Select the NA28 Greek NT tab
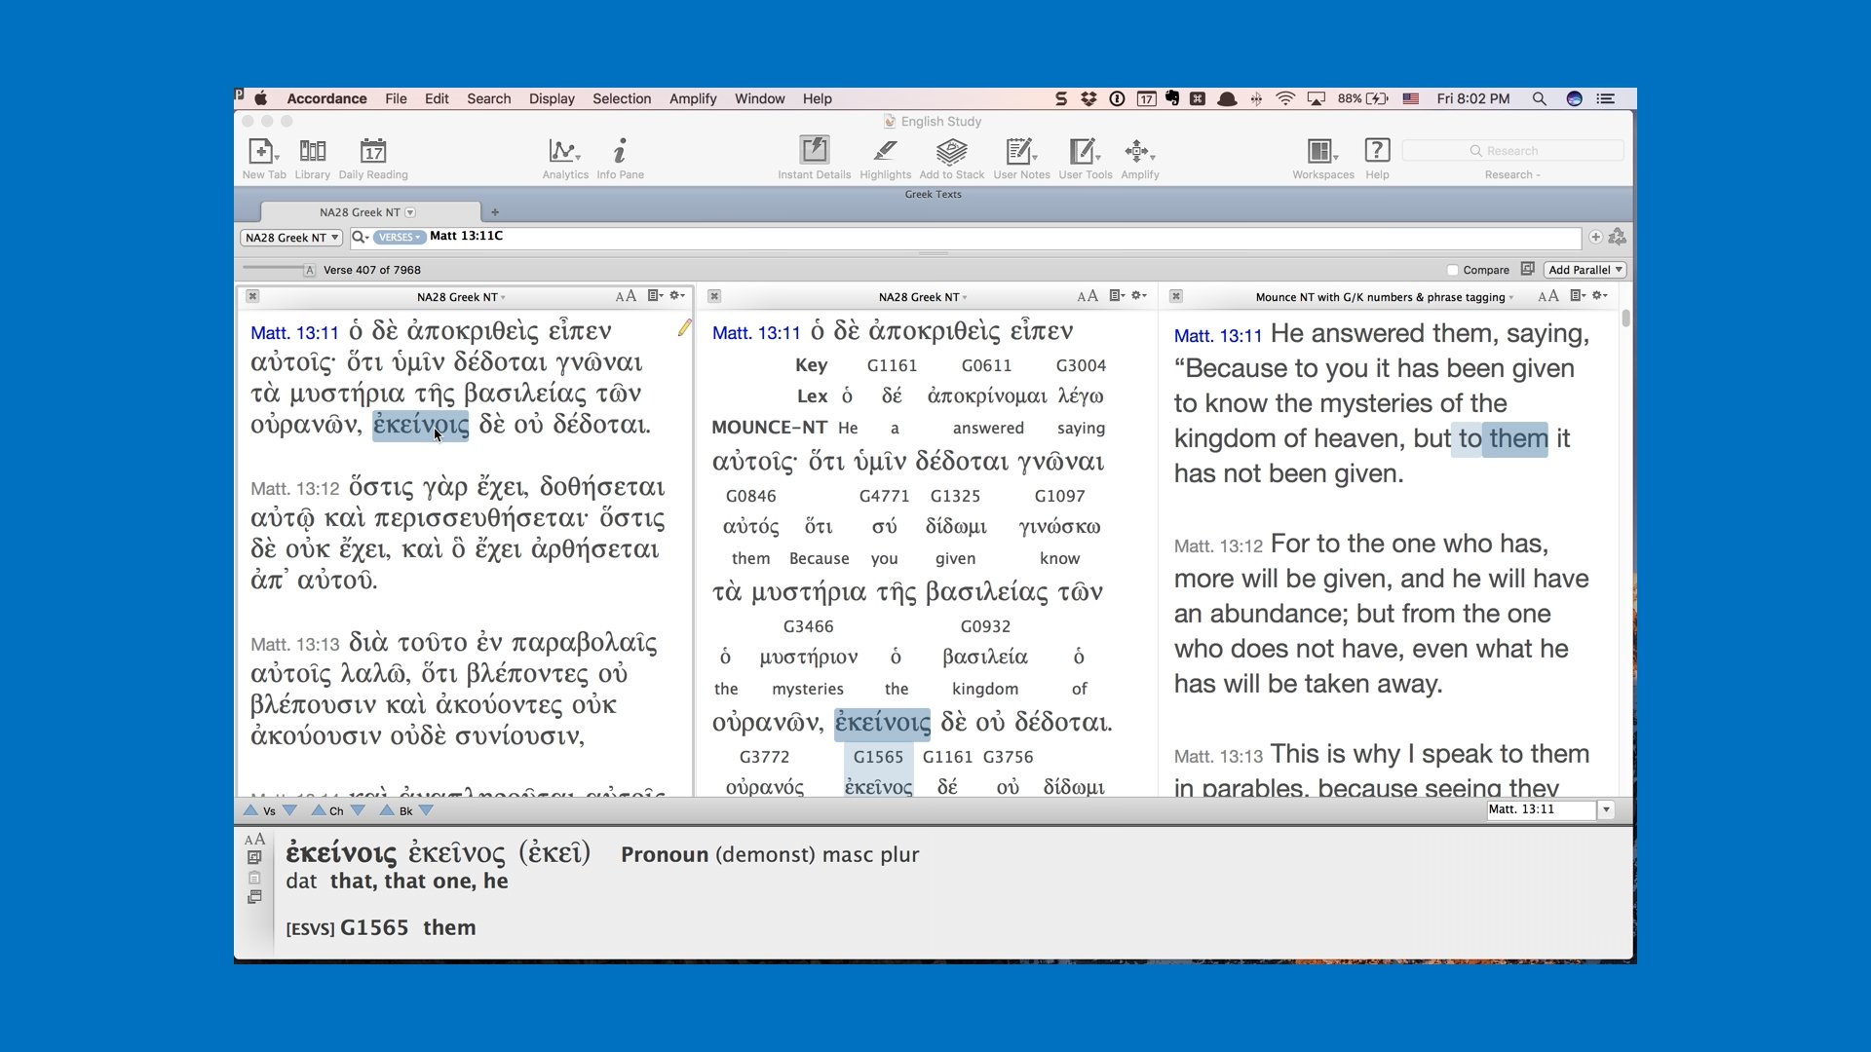Screen dimensions: 1871x1052 [361, 212]
